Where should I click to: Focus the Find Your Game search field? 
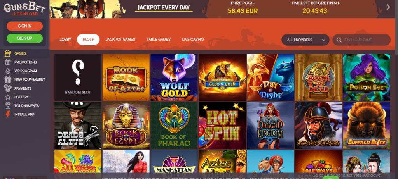coord(361,40)
